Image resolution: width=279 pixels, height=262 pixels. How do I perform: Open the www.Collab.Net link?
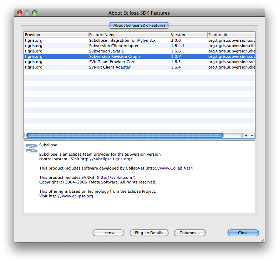click(x=170, y=168)
